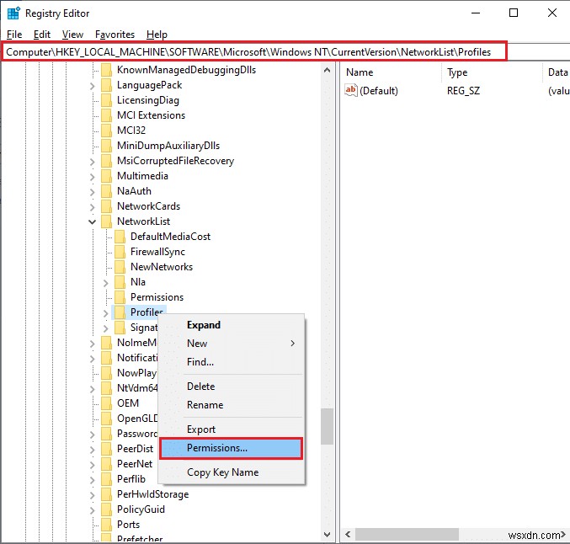Screen dimensions: 570x544
Task: Open the View menu
Action: (x=72, y=35)
